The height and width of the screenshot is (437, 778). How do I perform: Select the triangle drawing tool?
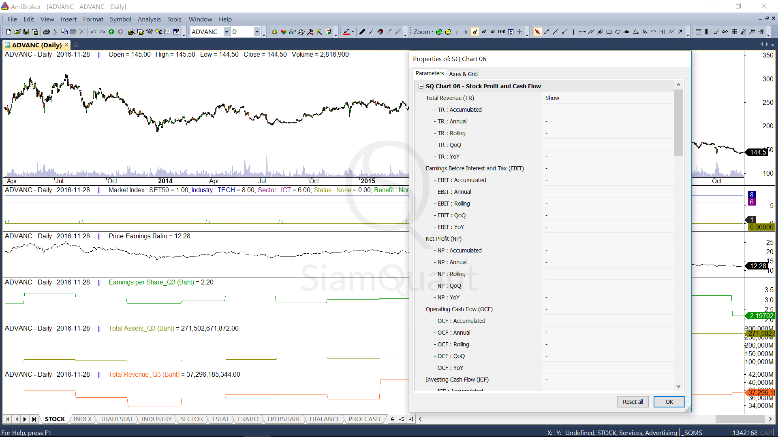click(636, 32)
